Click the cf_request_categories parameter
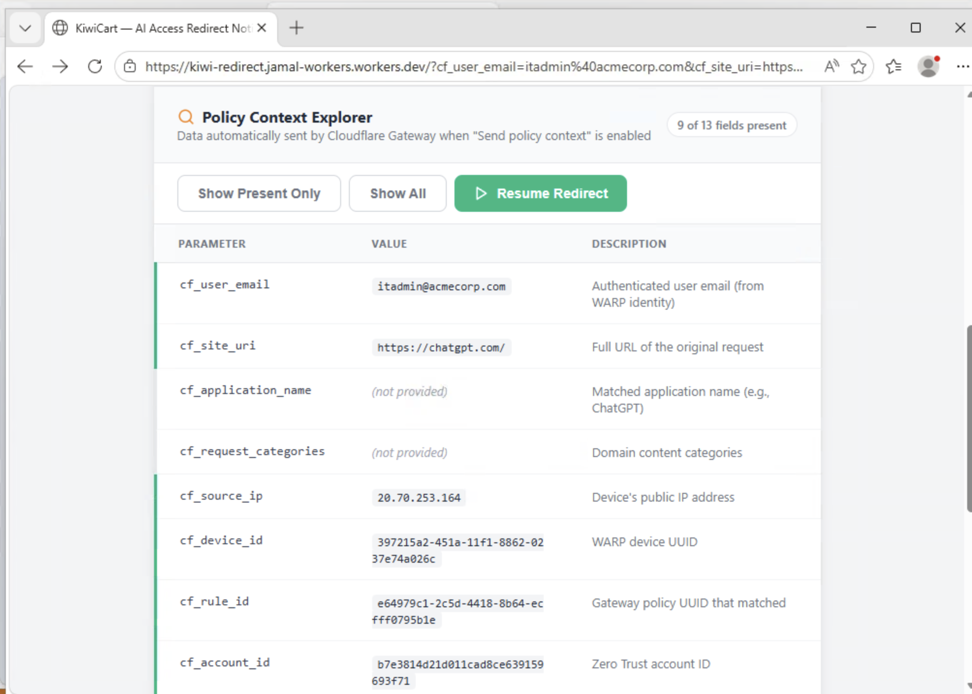 click(252, 451)
